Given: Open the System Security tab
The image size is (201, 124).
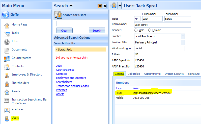Looking at the screenshot, I should (174, 74).
